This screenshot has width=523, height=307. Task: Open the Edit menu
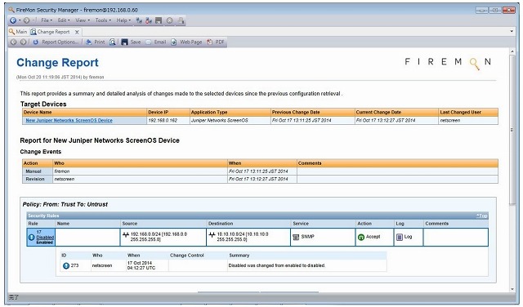coord(64,20)
